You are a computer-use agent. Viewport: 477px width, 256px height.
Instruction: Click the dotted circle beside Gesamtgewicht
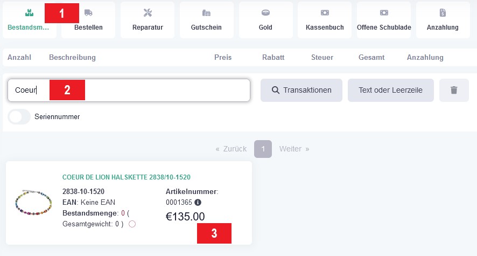point(132,224)
